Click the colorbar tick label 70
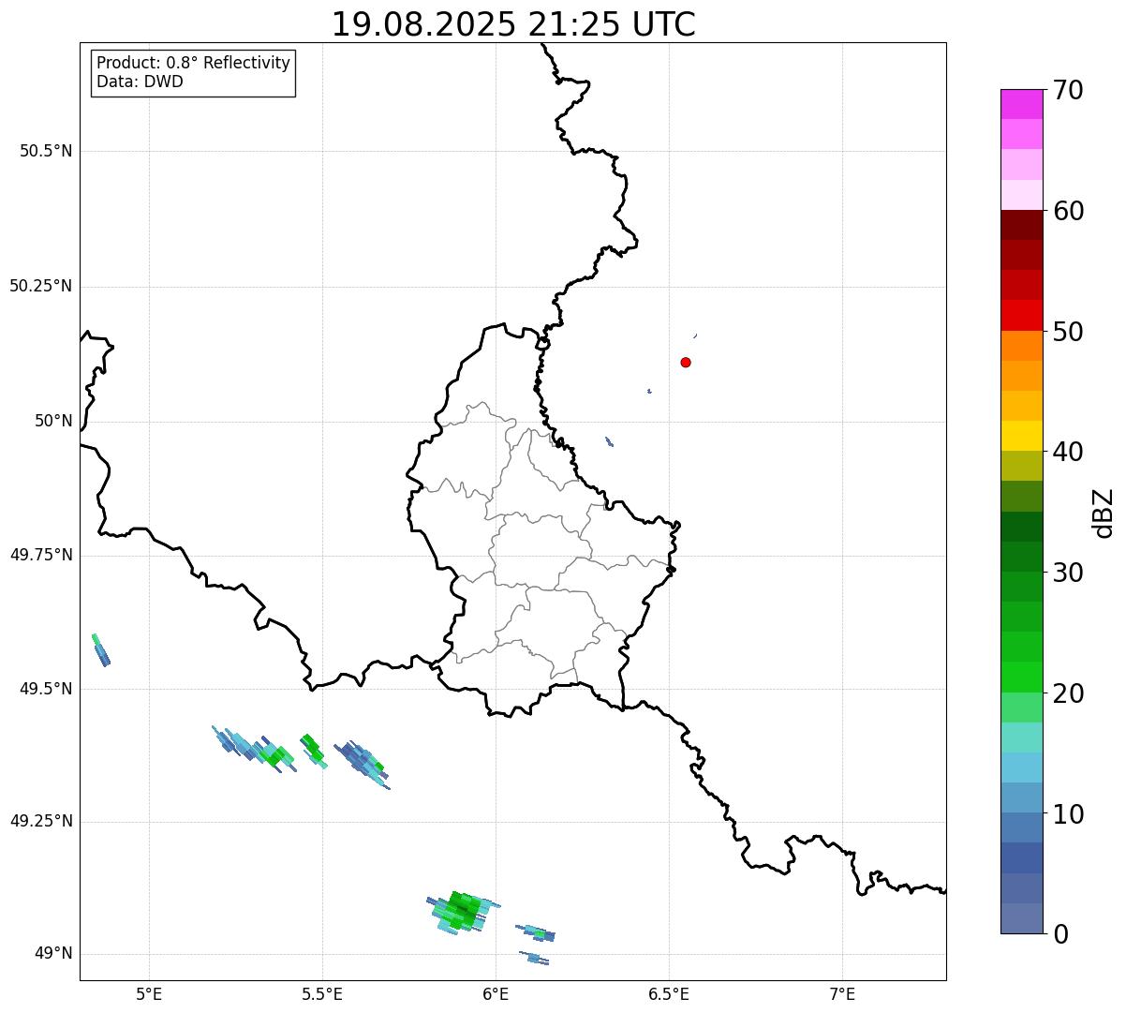Viewport: 1126px width, 1013px height. click(1068, 90)
